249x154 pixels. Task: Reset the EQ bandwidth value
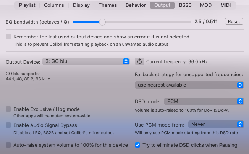(234, 22)
